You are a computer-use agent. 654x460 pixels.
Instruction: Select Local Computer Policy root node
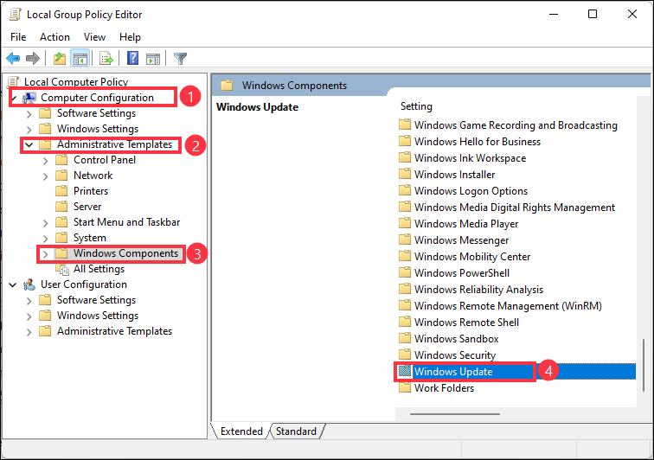click(76, 82)
